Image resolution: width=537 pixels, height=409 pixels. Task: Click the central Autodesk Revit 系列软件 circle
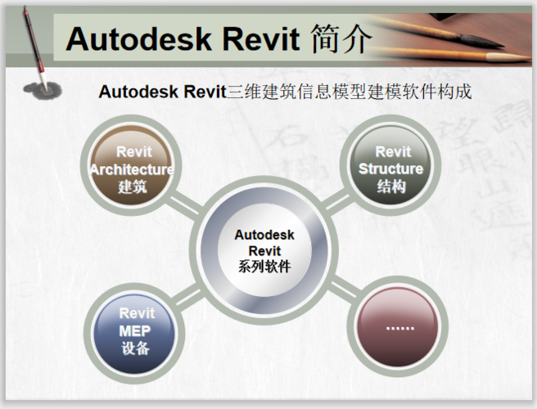point(264,250)
